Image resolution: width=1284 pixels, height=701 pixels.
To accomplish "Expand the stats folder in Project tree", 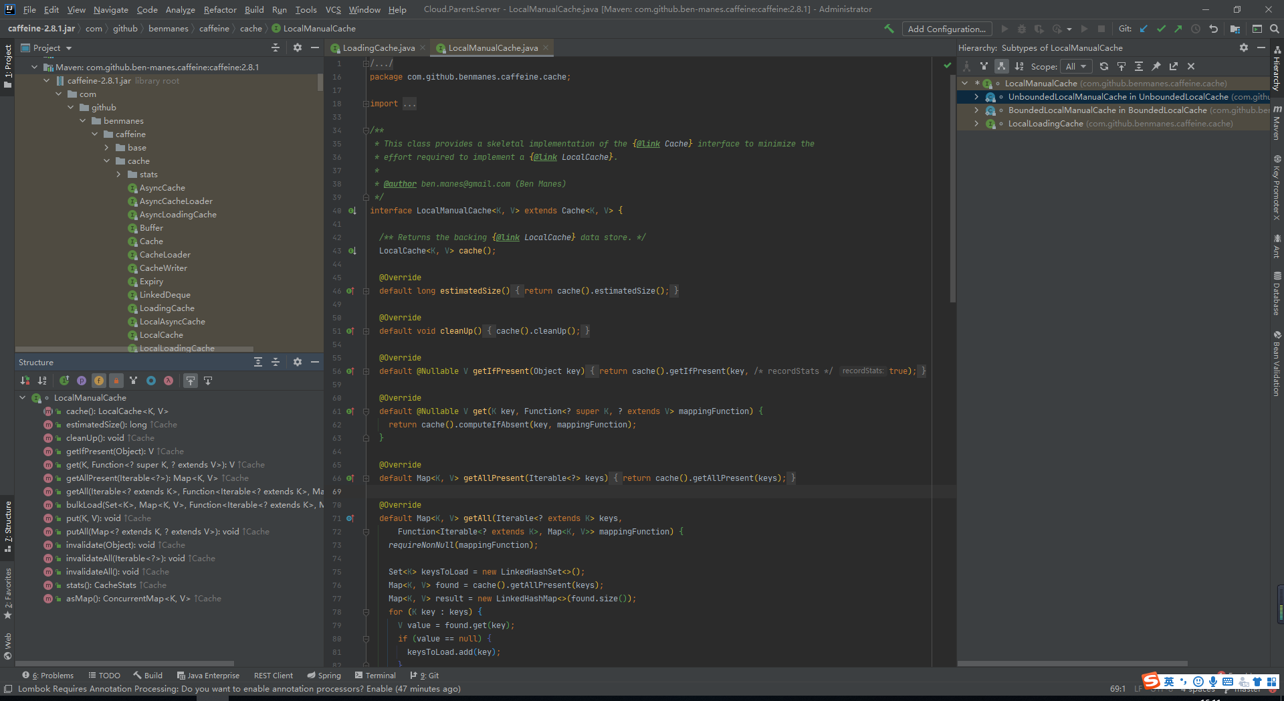I will pos(119,175).
